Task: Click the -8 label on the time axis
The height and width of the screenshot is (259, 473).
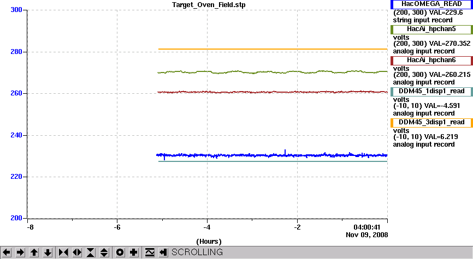Action: pos(29,227)
